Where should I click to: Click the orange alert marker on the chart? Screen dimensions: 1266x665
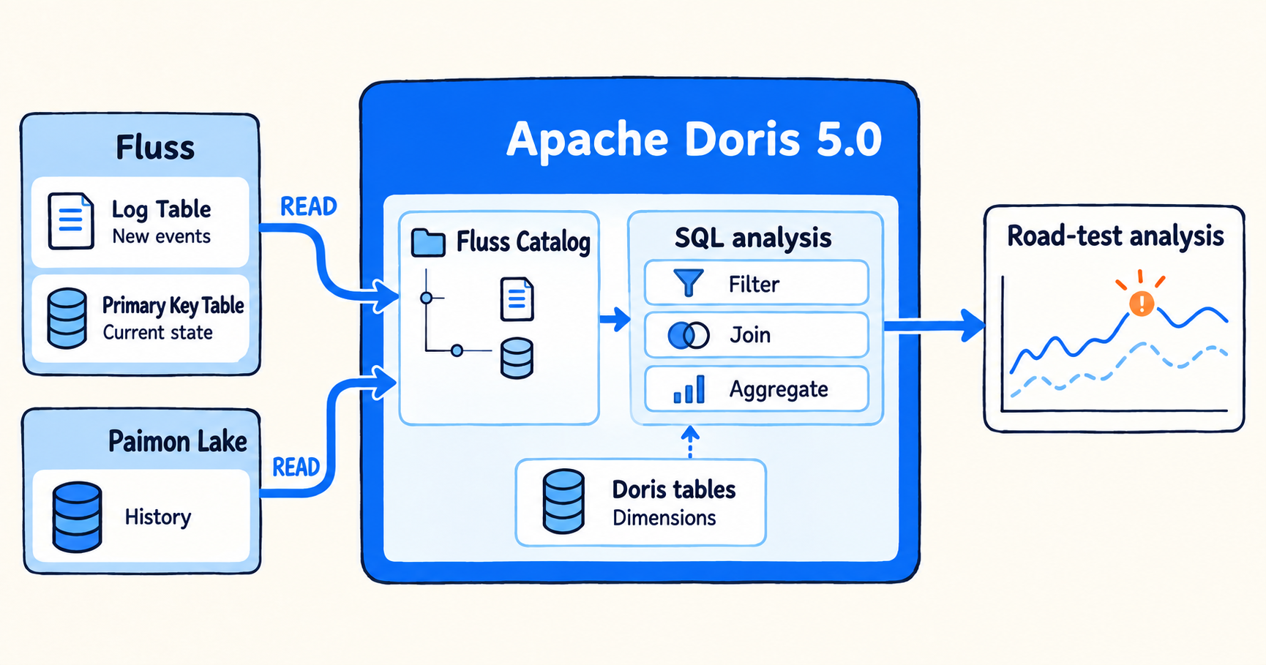coord(1141,303)
